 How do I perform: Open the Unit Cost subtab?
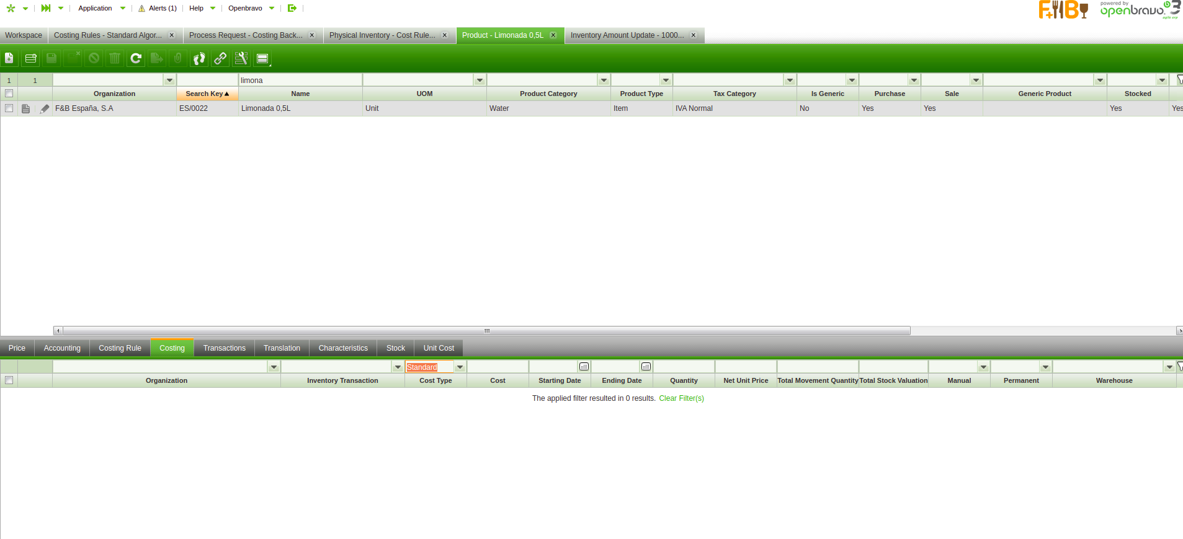click(439, 348)
